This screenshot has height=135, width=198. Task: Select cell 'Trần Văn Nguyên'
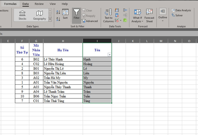coord(63,82)
